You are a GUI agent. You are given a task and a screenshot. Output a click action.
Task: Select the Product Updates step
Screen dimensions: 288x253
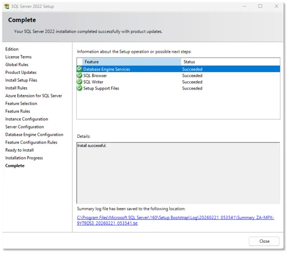(21, 72)
